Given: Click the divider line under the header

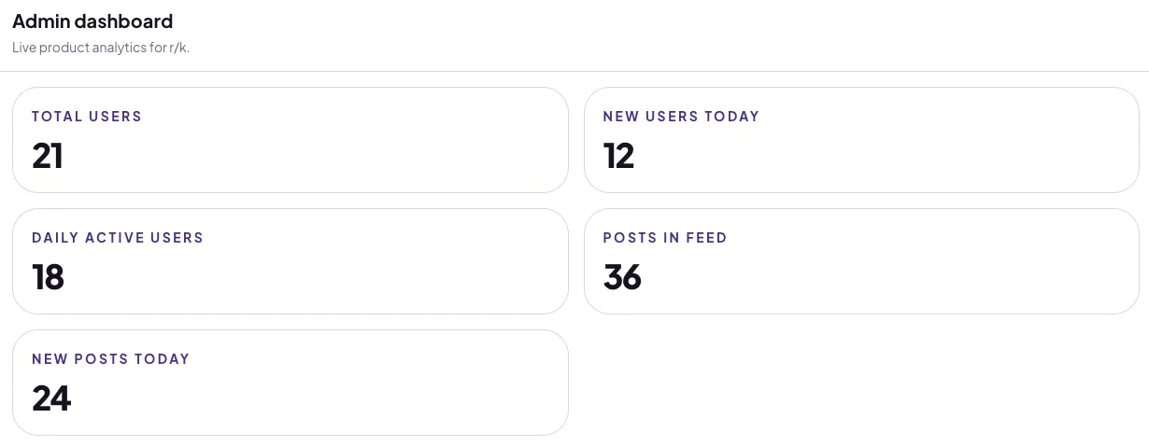Looking at the screenshot, I should (x=574, y=71).
